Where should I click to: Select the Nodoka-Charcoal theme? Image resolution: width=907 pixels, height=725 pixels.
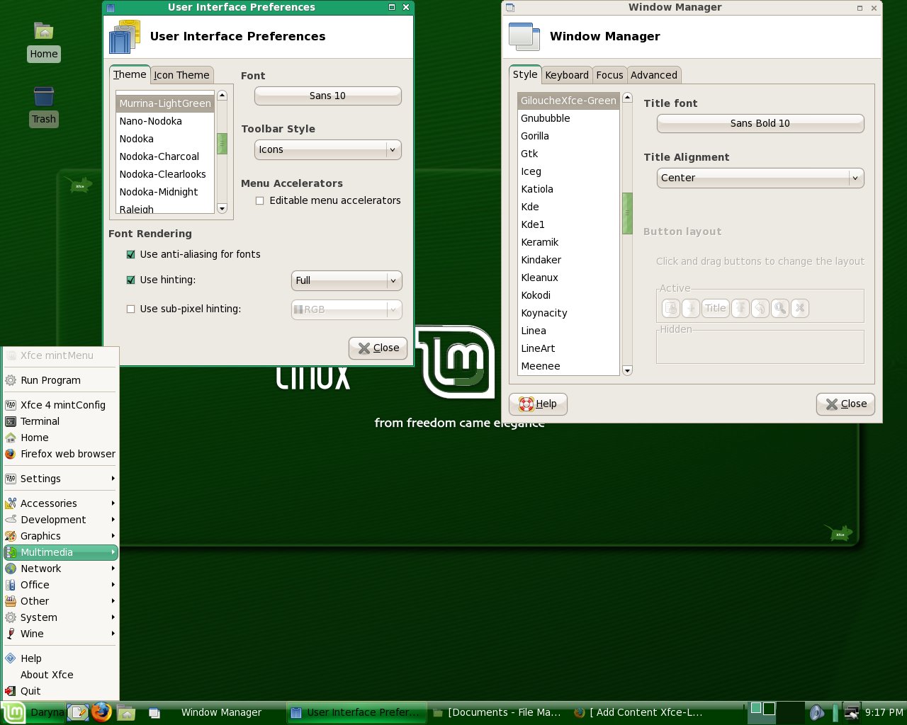click(165, 156)
